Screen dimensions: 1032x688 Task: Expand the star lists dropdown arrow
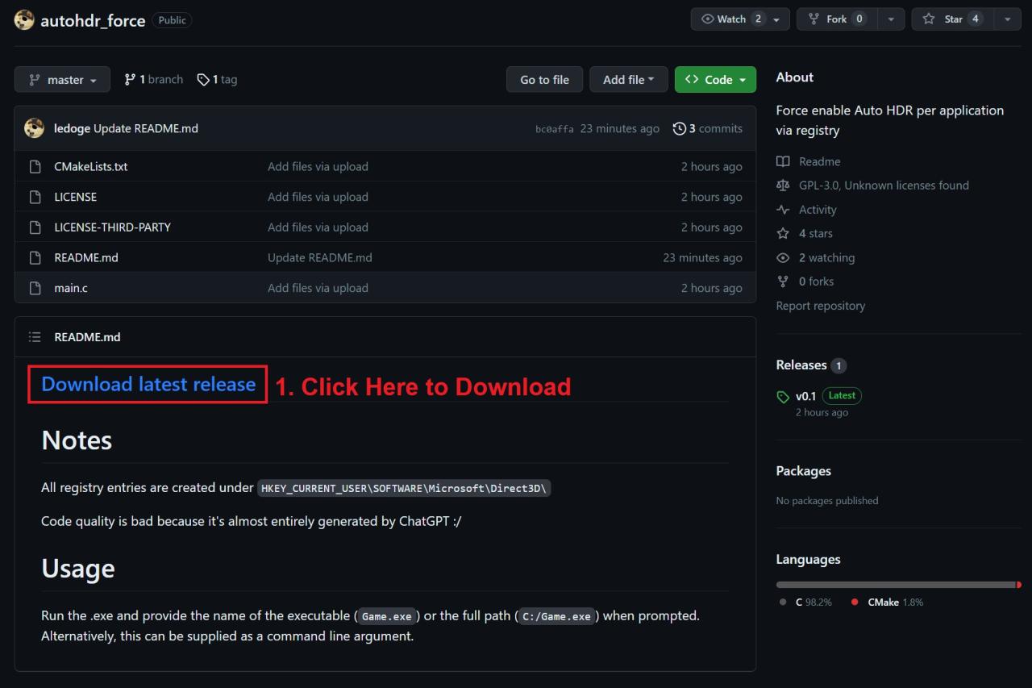(x=1008, y=19)
